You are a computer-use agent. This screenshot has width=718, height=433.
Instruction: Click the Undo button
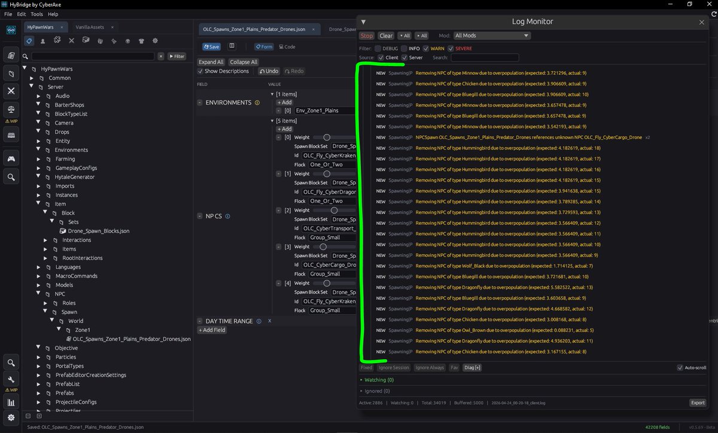coord(269,71)
